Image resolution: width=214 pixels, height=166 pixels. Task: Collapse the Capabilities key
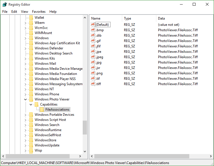31,104
